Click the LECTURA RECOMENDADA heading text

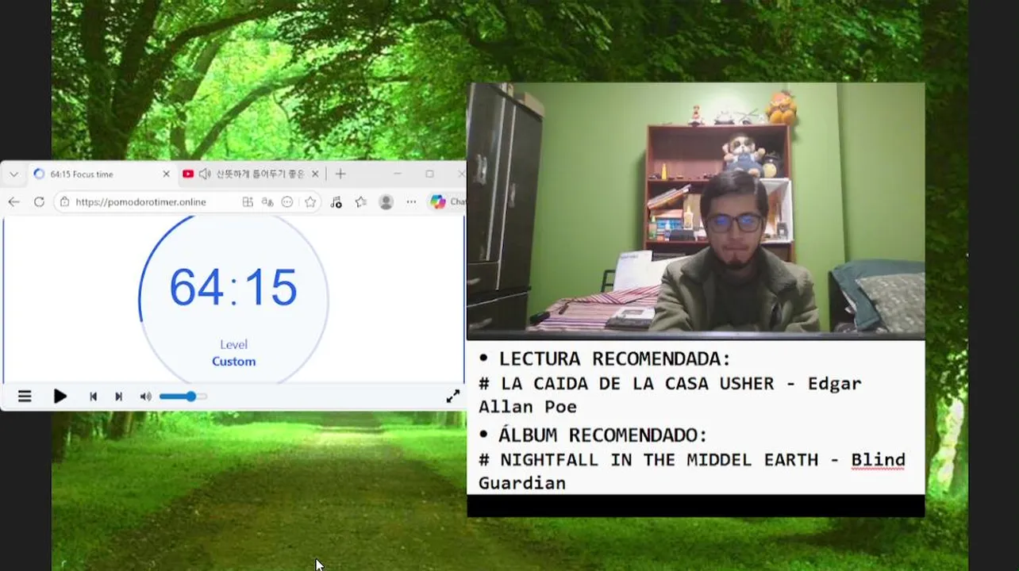pyautogui.click(x=615, y=358)
